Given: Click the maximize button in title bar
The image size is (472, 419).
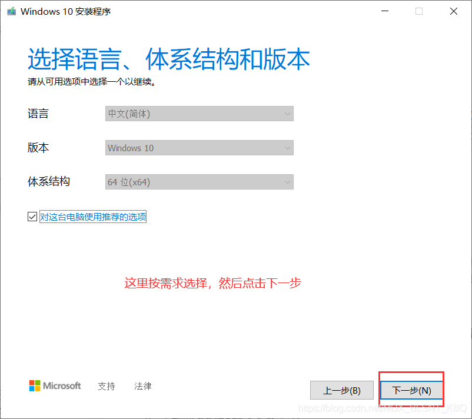Looking at the screenshot, I should pyautogui.click(x=419, y=11).
